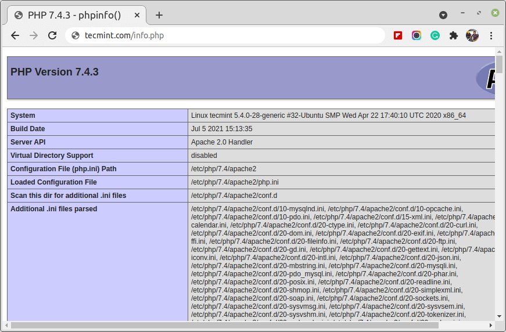The image size is (506, 332).
Task: Open the colorful camera extension icon
Action: [x=417, y=35]
